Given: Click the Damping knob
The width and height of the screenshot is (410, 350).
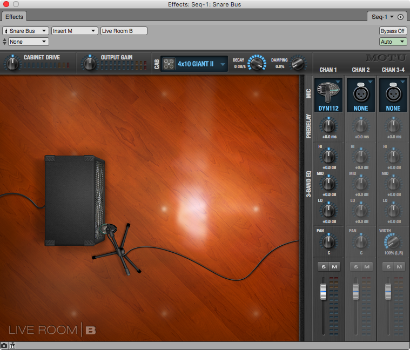Looking at the screenshot, I should coord(298,64).
